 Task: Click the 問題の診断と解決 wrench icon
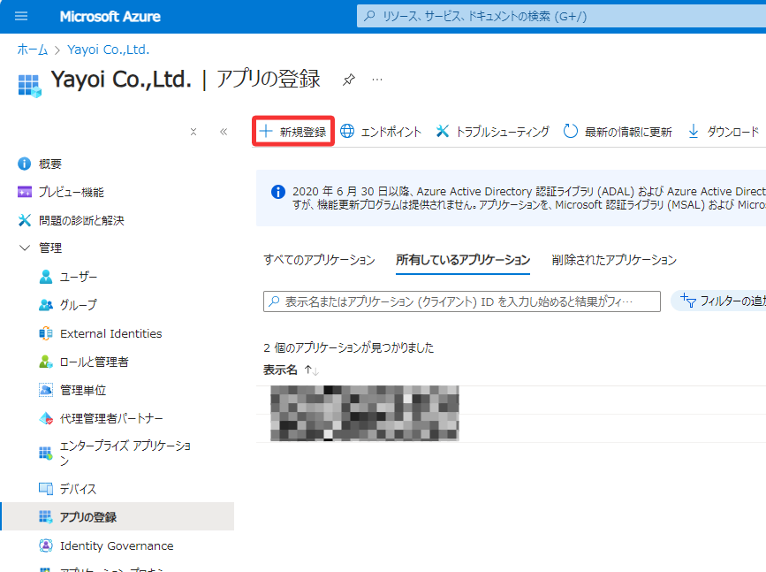[25, 220]
